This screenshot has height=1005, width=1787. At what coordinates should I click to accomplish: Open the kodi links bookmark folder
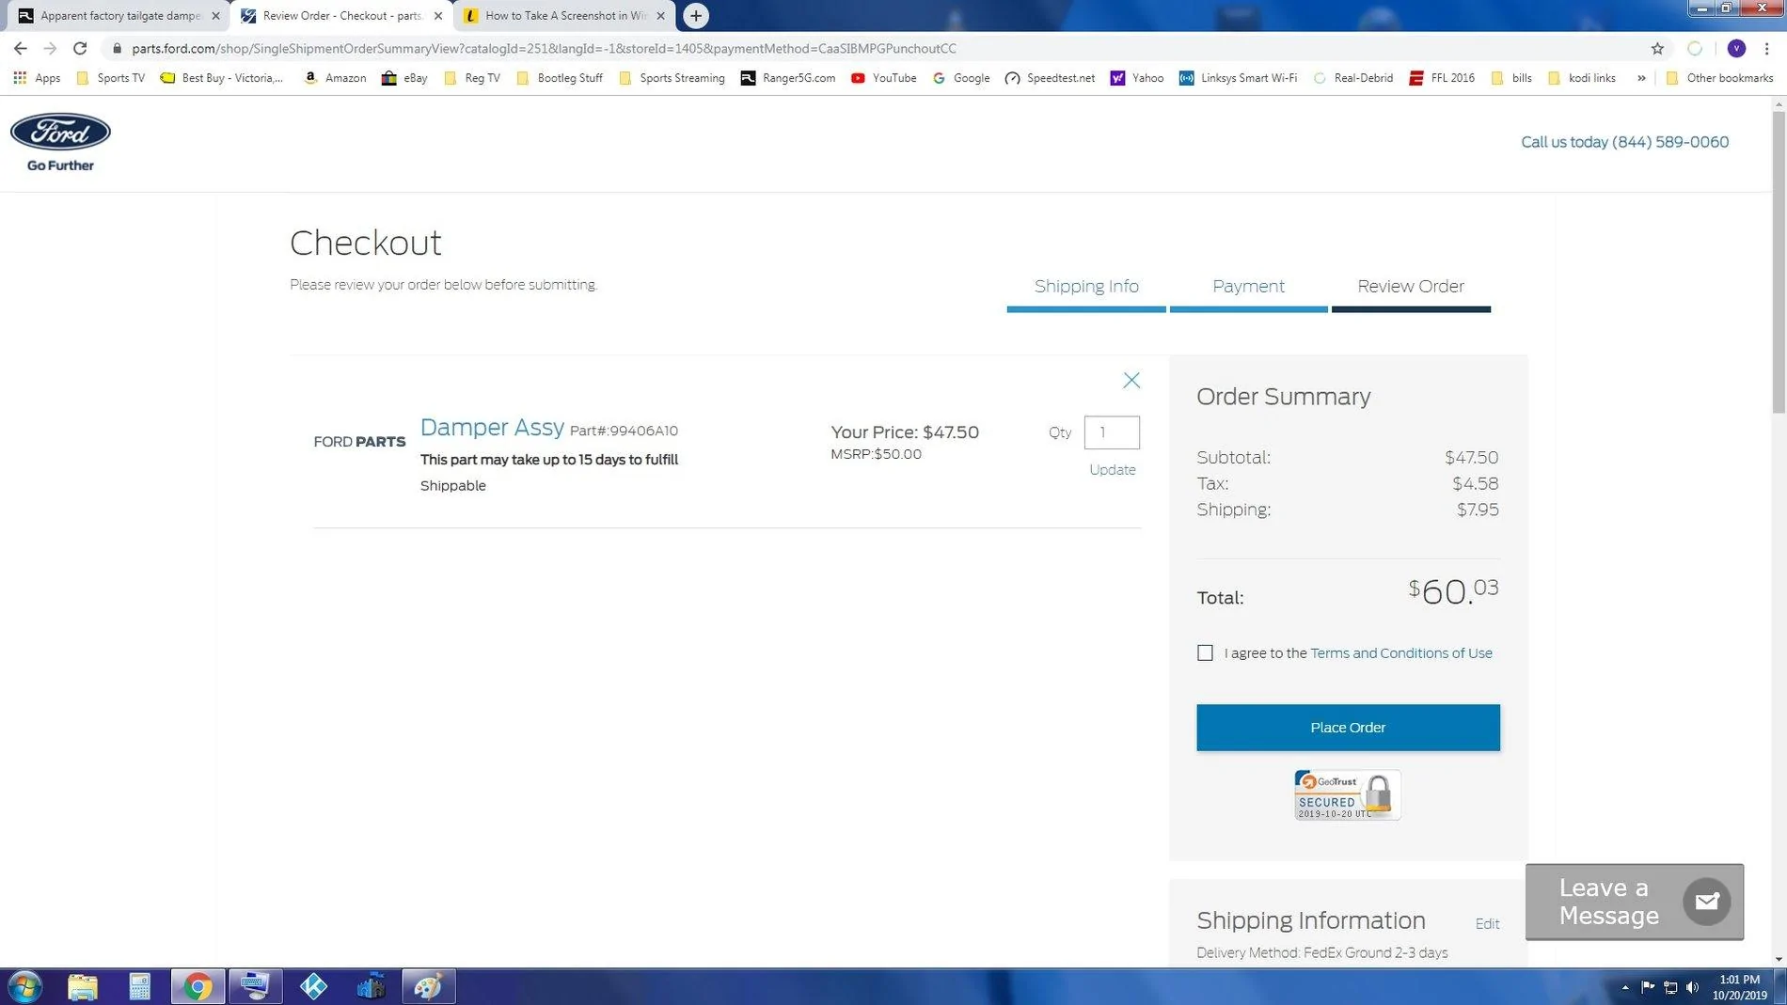coord(1582,78)
